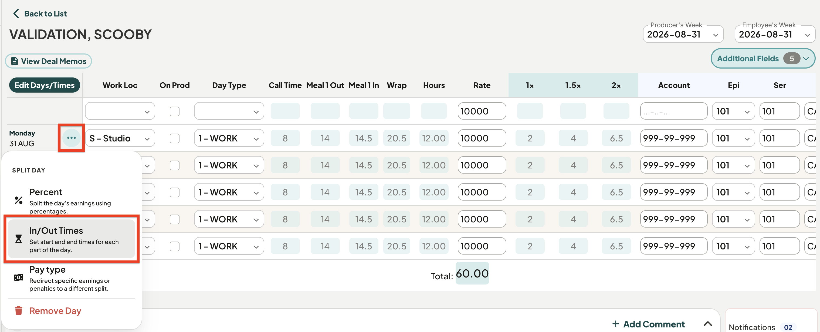Click the Edit Days/Times button
This screenshot has width=820, height=332.
pyautogui.click(x=45, y=85)
